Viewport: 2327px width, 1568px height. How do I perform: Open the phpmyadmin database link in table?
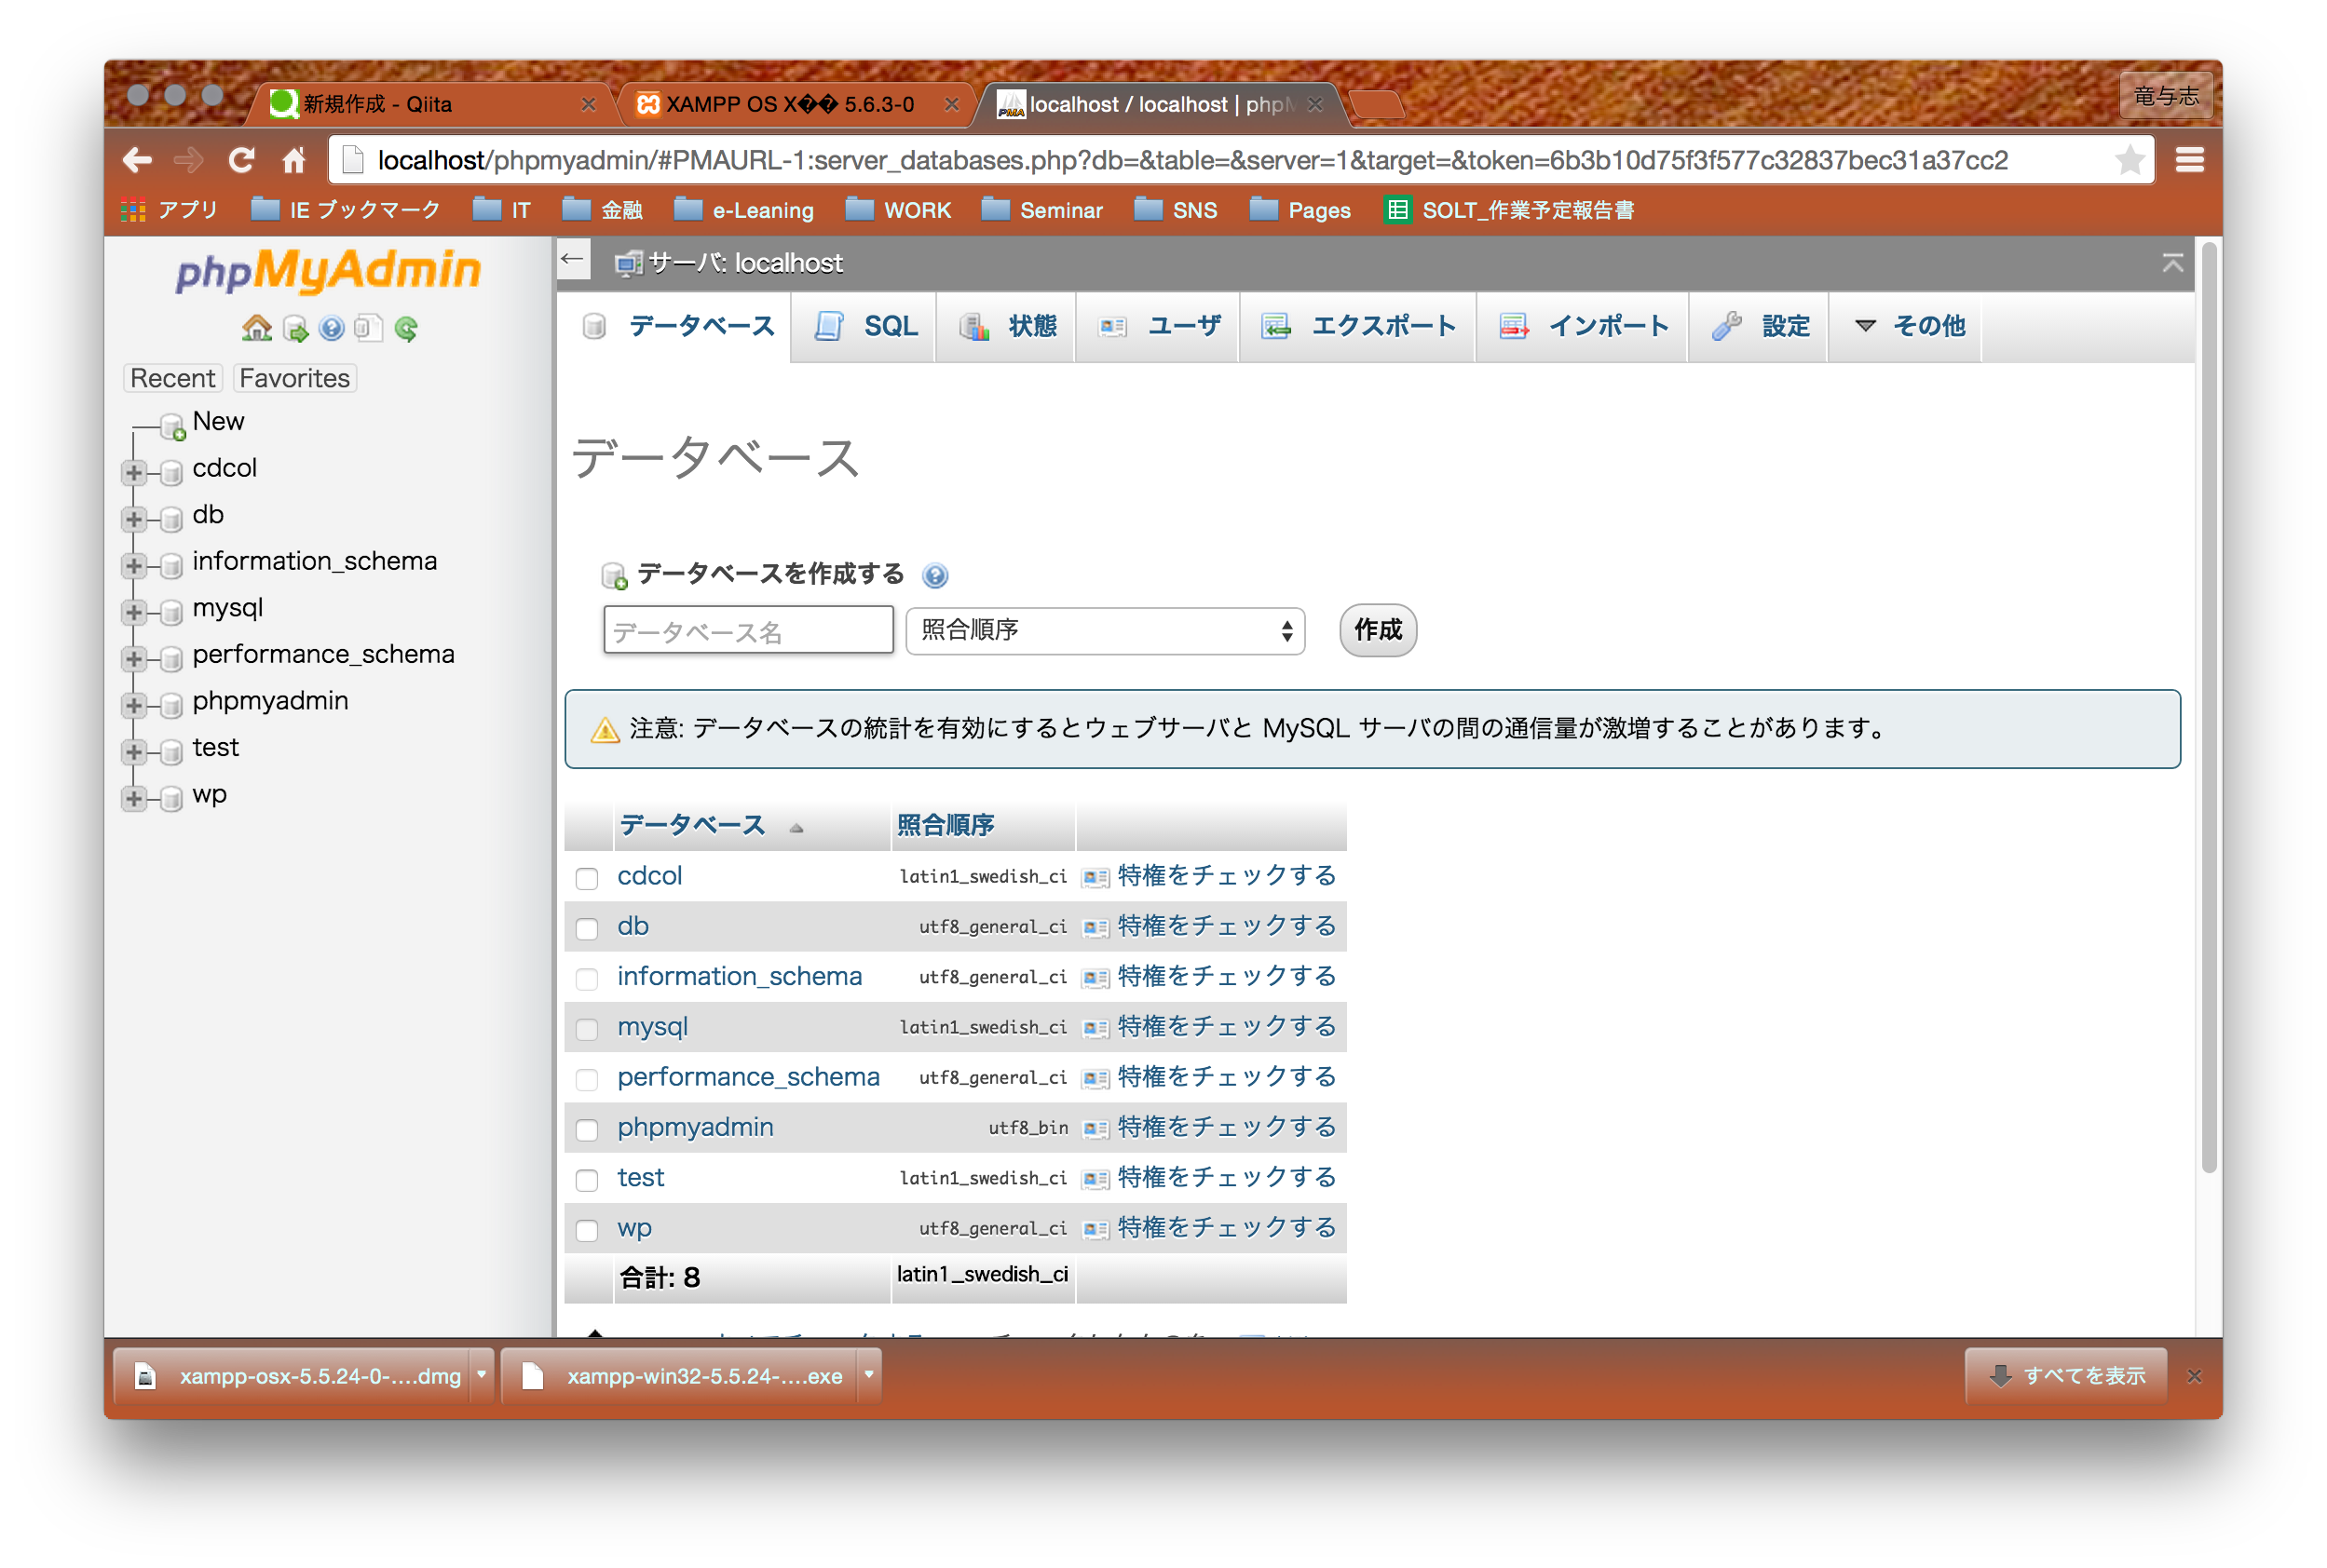pos(694,1127)
